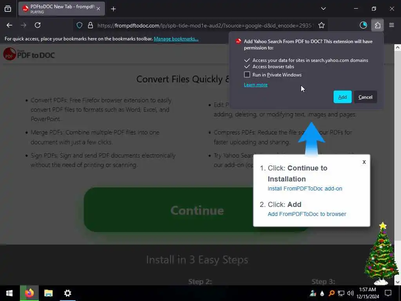Click the site security padlock icon
Screen dimensions: 401x301
point(90,25)
